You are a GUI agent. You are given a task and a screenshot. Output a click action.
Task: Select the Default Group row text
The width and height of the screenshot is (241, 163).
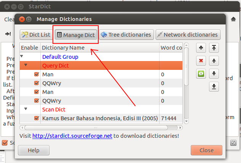(60, 57)
